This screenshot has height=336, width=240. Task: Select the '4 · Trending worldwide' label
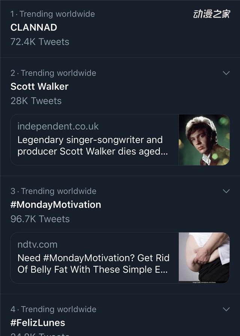tap(53, 309)
